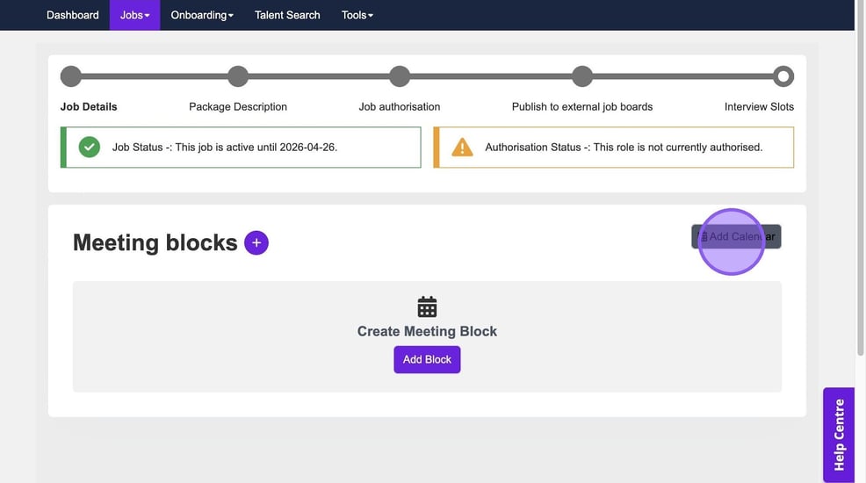Open the Tools dropdown menu

357,15
